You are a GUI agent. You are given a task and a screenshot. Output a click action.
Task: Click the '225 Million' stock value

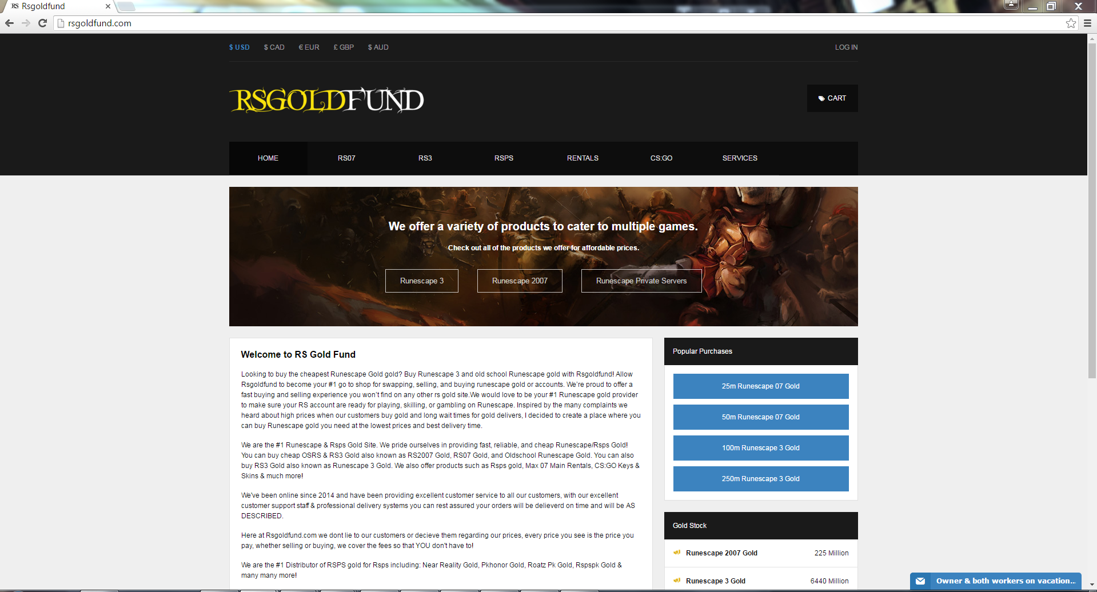pos(832,553)
